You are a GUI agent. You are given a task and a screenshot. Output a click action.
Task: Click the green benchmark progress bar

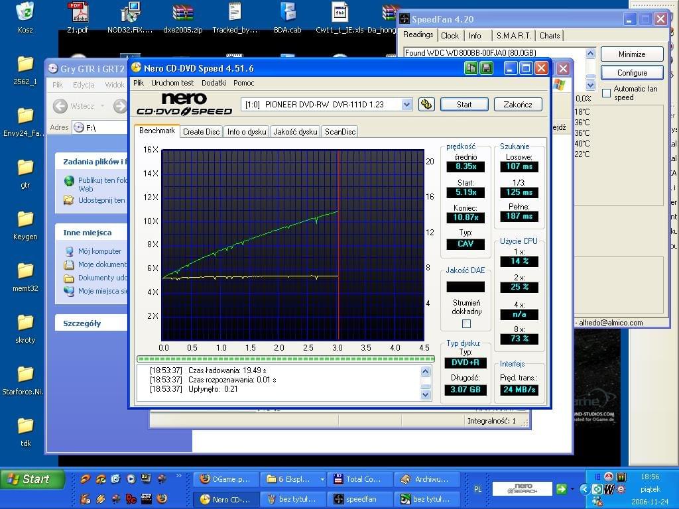click(x=285, y=359)
